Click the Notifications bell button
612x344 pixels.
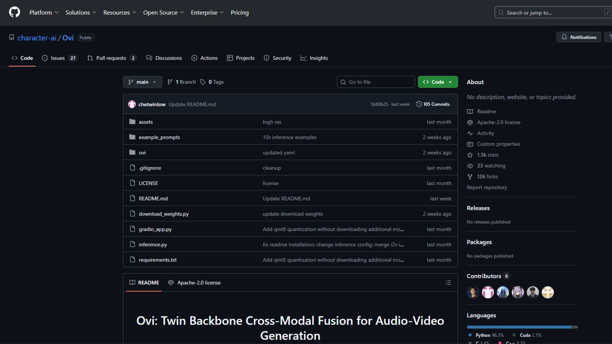point(579,37)
